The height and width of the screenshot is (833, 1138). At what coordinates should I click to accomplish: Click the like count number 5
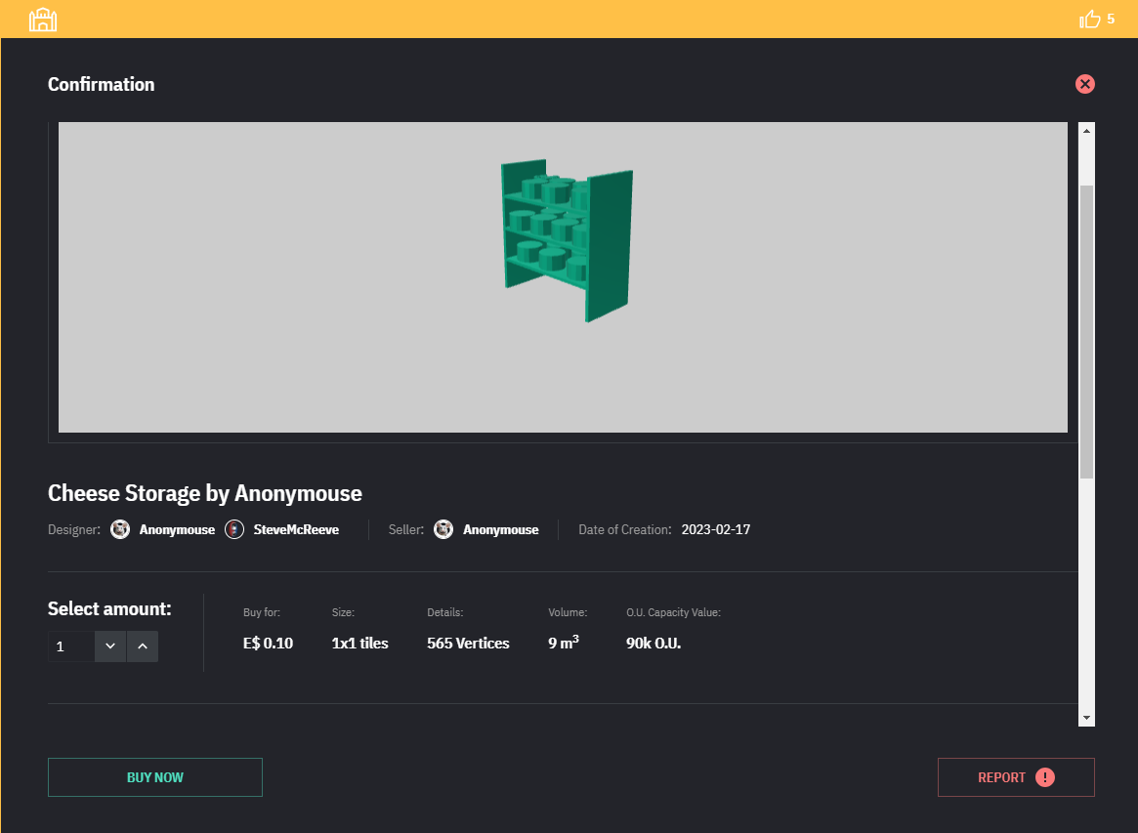[1111, 19]
